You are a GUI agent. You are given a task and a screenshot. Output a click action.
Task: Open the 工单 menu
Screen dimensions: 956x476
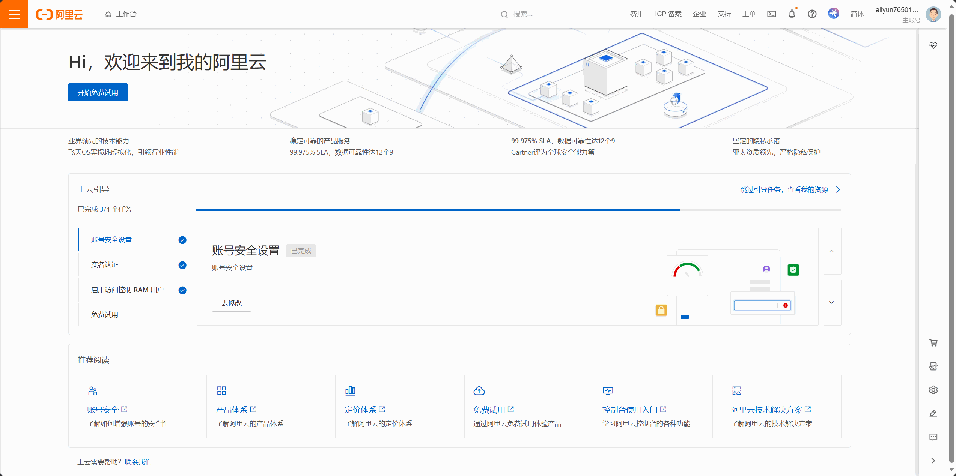click(x=749, y=14)
